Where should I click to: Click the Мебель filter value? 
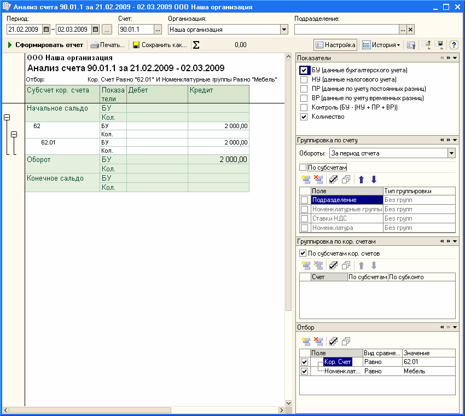tap(428, 371)
